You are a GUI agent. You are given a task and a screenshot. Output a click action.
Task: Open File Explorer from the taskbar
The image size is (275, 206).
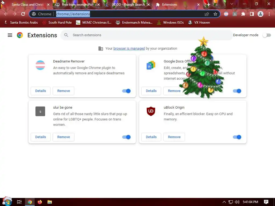(x=50, y=202)
